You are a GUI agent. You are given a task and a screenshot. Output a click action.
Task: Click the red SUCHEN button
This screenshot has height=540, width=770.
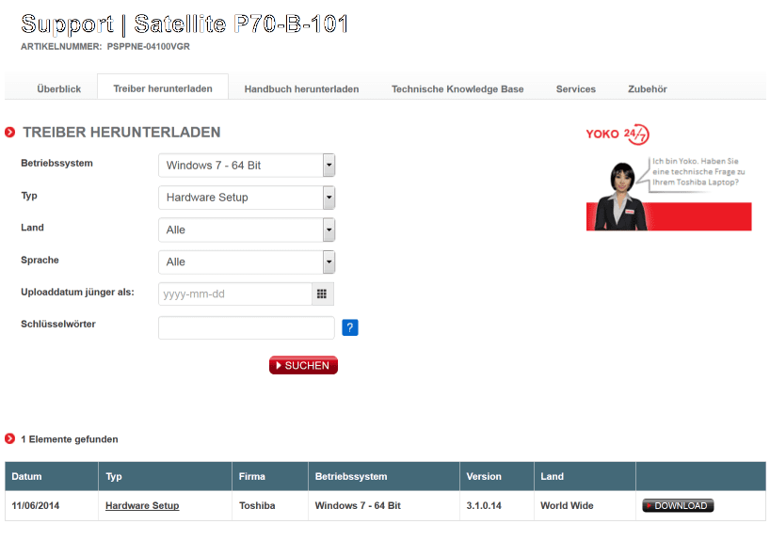(303, 365)
